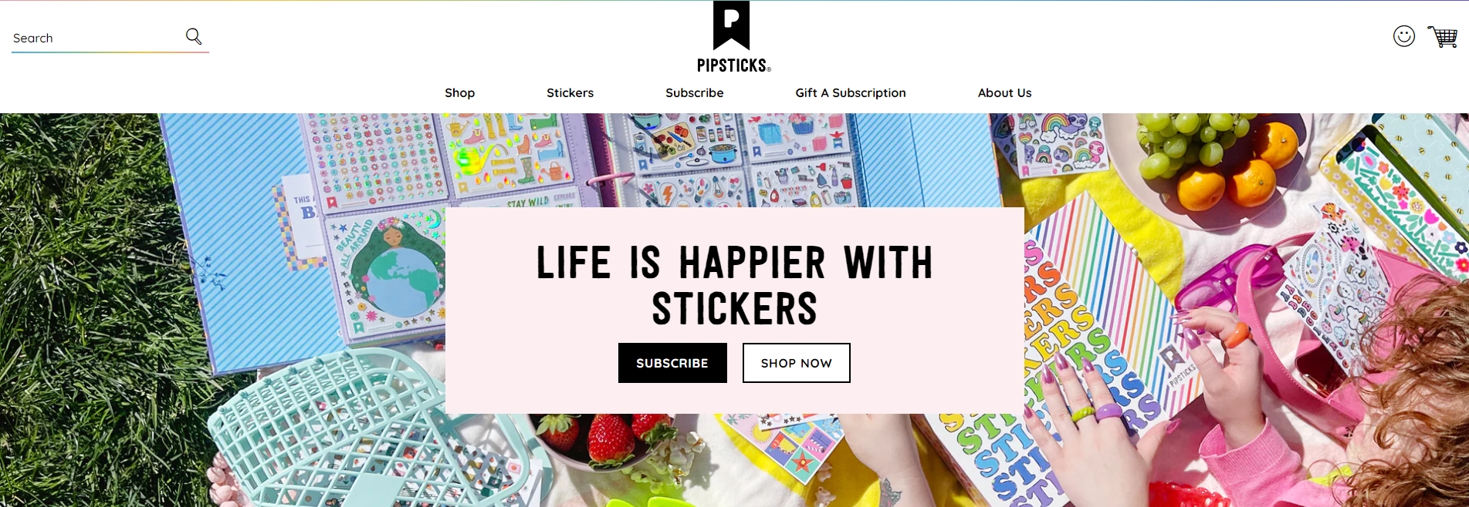1469x507 pixels.
Task: Click the black SUBSCRIBE button
Action: pos(672,363)
